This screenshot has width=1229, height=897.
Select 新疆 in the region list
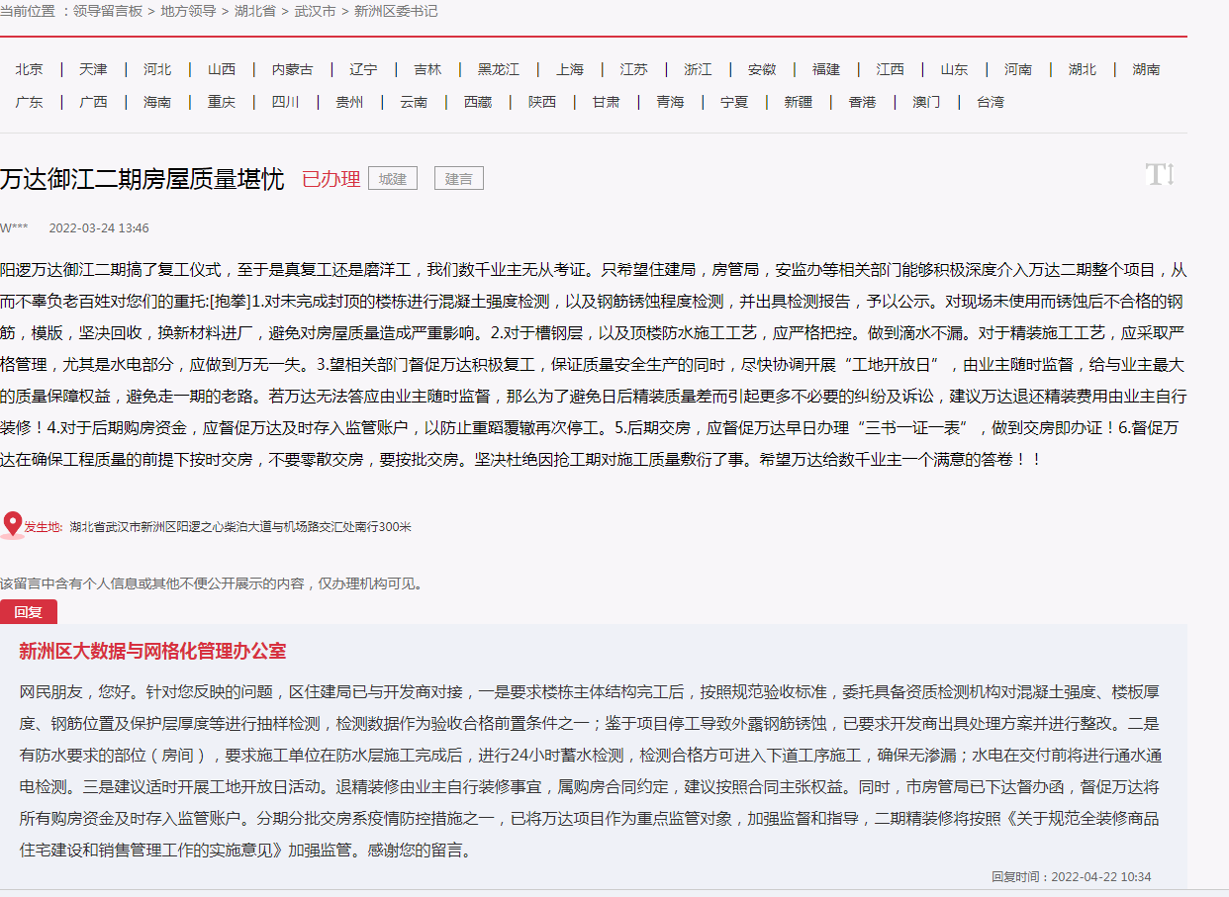point(798,102)
